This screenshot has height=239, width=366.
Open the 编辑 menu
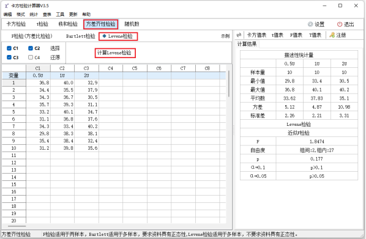point(8,15)
